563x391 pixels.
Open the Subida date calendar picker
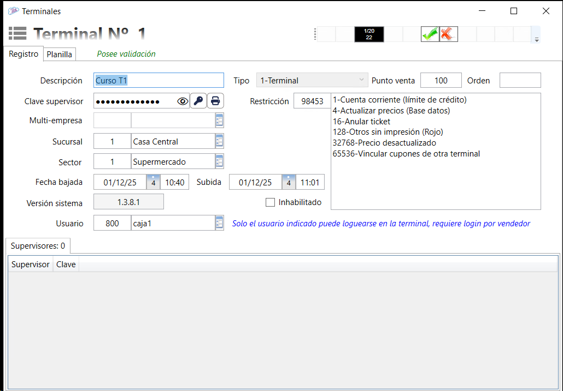tap(289, 182)
